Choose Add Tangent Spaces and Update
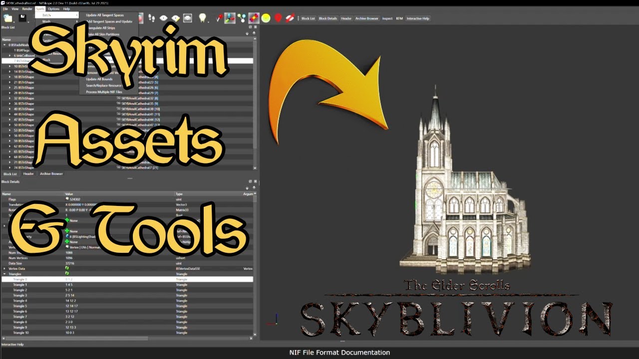 click(x=109, y=21)
